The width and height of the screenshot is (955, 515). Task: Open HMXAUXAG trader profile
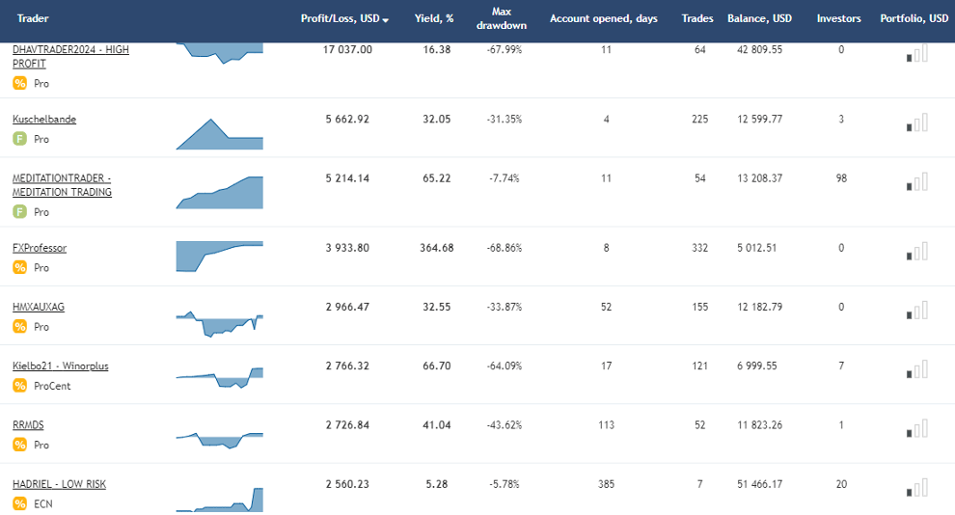coord(39,307)
